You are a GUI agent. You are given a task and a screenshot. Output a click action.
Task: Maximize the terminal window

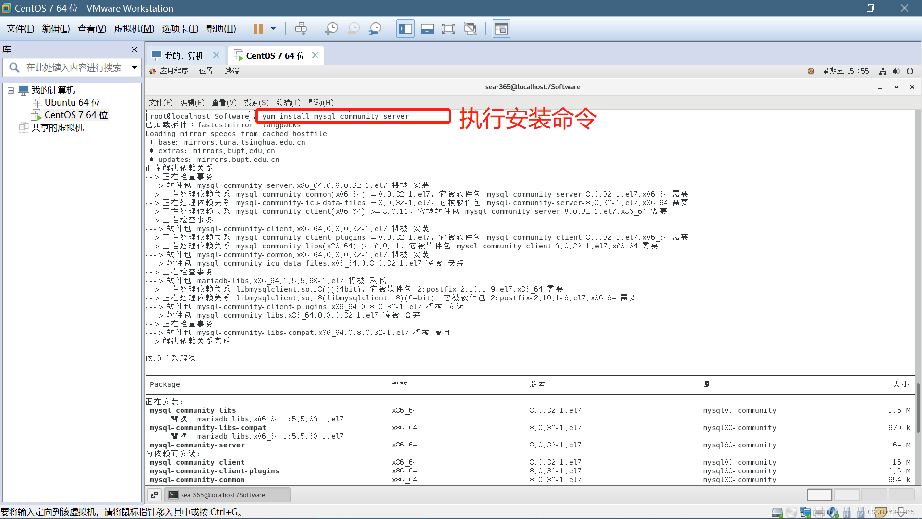(x=896, y=87)
